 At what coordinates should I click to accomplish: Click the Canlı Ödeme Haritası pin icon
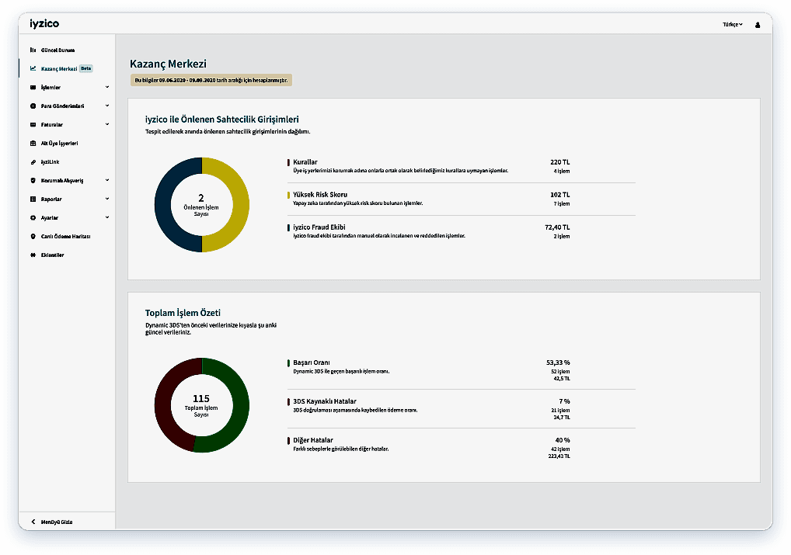coord(33,237)
